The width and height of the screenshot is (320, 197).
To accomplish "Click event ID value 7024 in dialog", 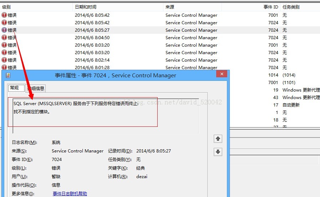I will point(57,160).
